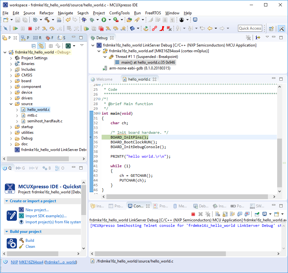Open the Develop perspective icon at top right
Screen dimensions: 288x273
click(x=281, y=28)
